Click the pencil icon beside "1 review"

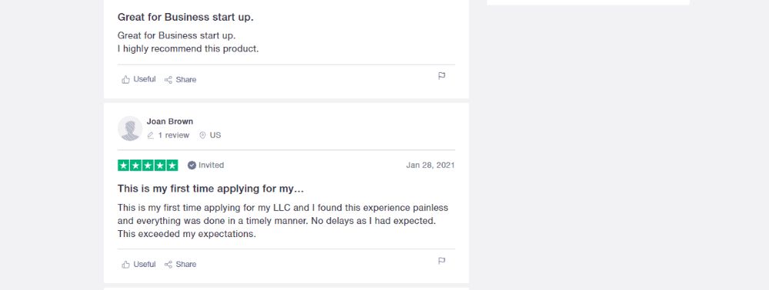[151, 136]
